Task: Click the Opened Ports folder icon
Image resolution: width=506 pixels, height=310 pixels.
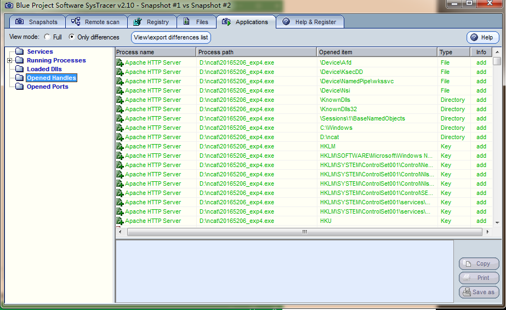Action: point(20,86)
